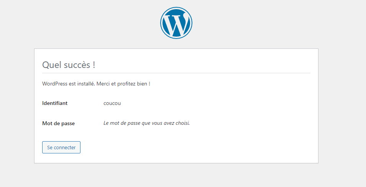This screenshot has width=366, height=187.
Task: Click the Se connecter button
Action: [61, 147]
